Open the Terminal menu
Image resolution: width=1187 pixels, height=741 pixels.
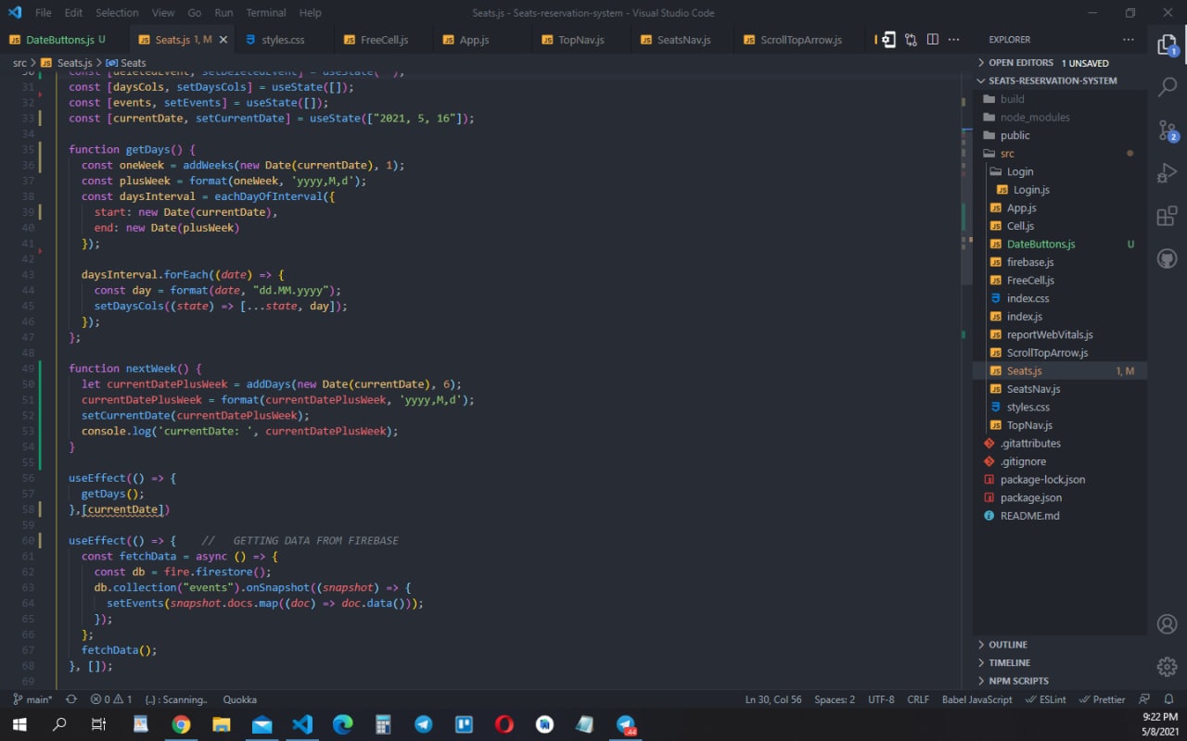tap(265, 13)
